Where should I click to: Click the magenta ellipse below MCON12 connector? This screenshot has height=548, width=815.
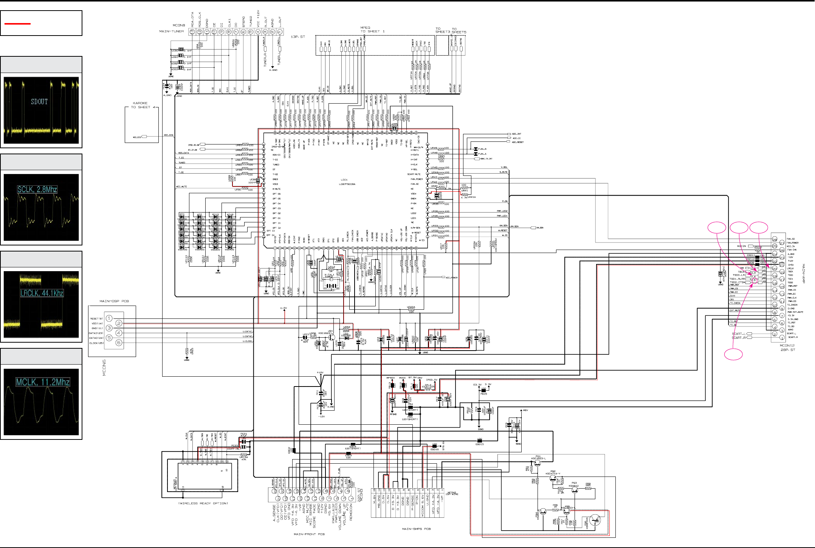point(733,354)
